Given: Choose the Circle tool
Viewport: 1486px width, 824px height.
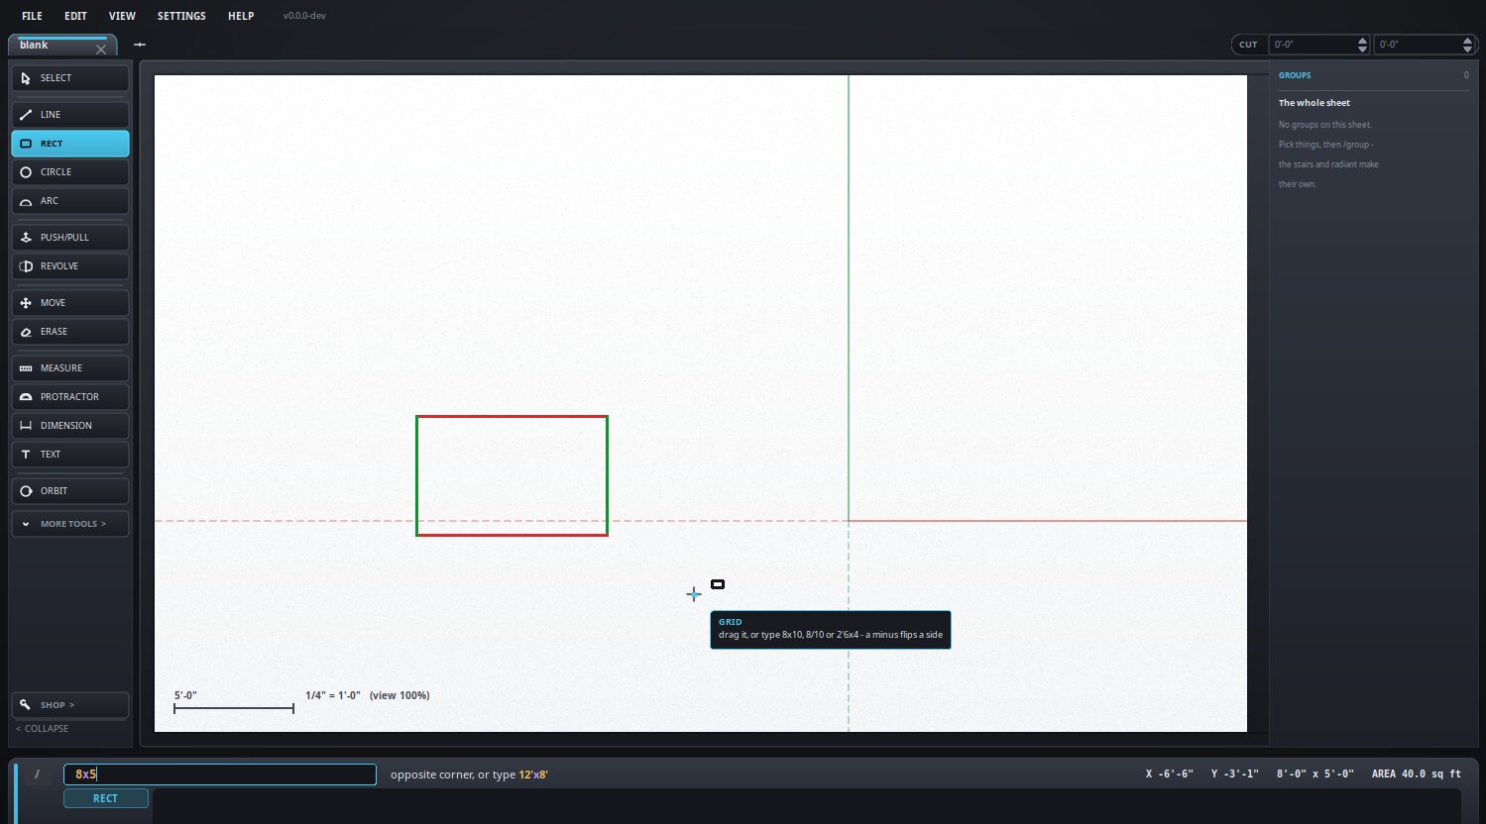Looking at the screenshot, I should coord(69,172).
